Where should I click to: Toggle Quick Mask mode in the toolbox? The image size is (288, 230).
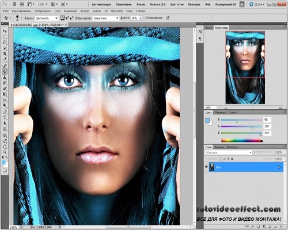pyautogui.click(x=5, y=171)
